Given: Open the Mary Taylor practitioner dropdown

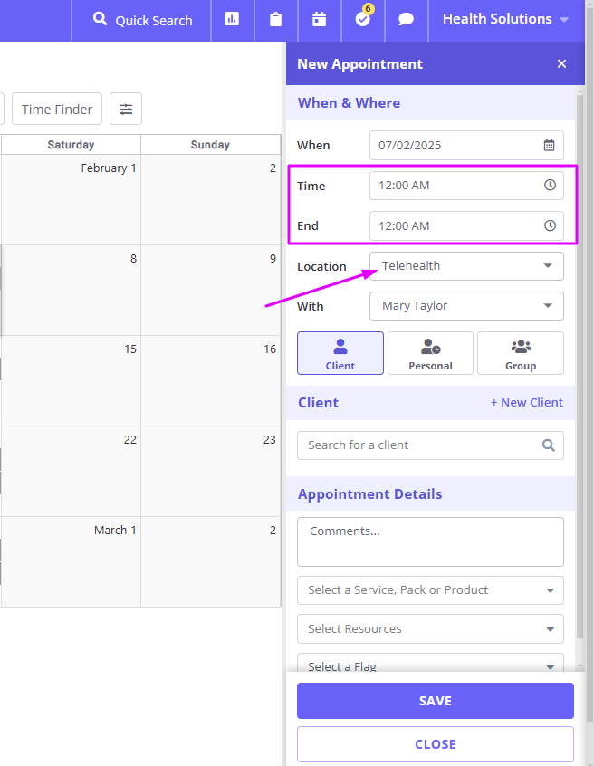Looking at the screenshot, I should click(466, 306).
